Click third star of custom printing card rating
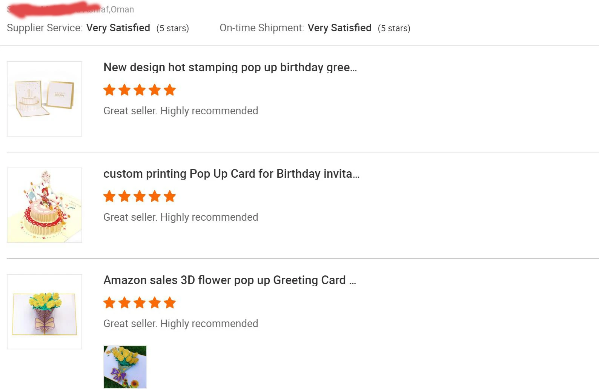 [x=140, y=196]
